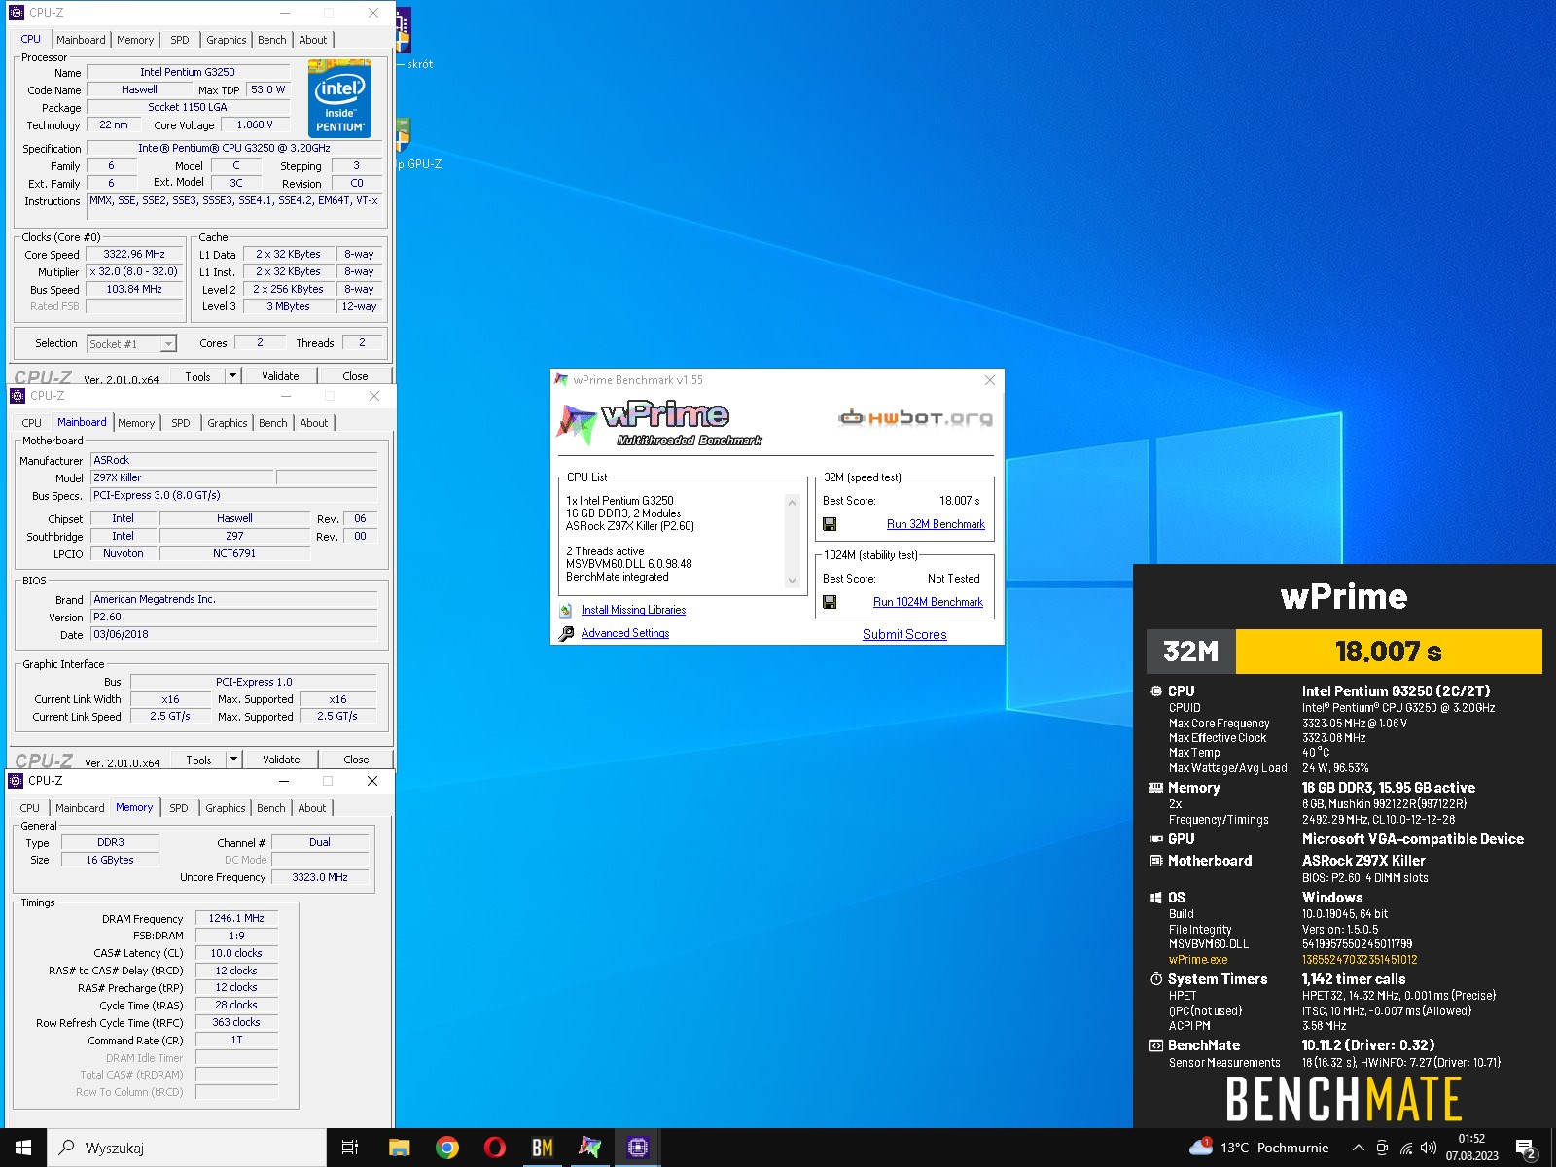Open the Tools dropdown arrow in the top CPU-Z window

(232, 375)
